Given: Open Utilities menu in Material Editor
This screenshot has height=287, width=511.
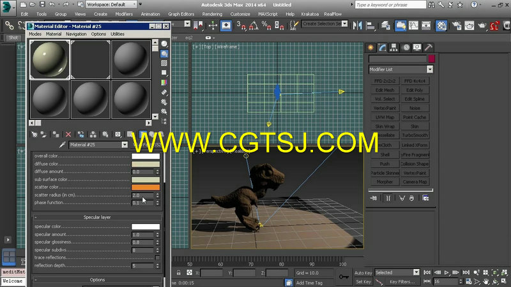Looking at the screenshot, I should [118, 34].
